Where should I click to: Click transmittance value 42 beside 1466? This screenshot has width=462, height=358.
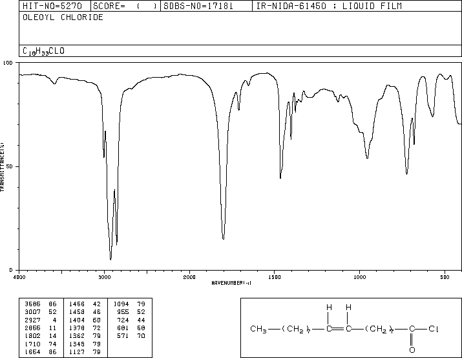[97, 304]
